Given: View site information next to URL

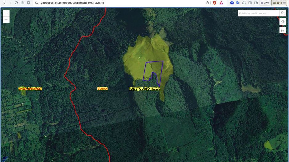Looking at the screenshot, I should pyautogui.click(x=36, y=3).
